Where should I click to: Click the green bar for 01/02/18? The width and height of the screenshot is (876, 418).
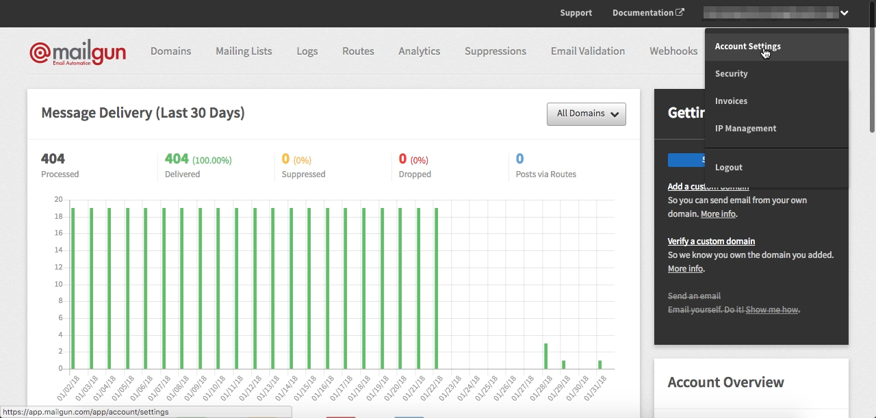tap(73, 289)
